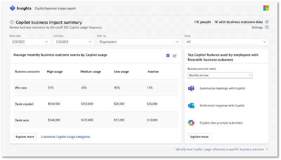Click arrow icon after Identify how Copilot usage link

[267, 149]
